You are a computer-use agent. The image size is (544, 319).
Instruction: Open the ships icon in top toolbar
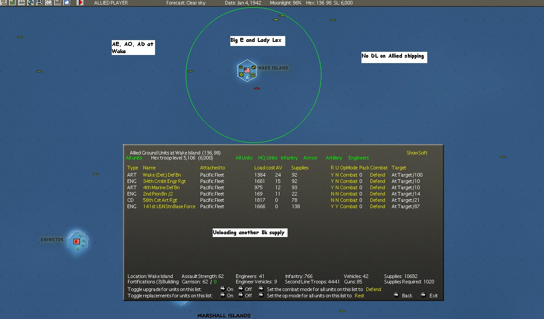pyautogui.click(x=22, y=2)
